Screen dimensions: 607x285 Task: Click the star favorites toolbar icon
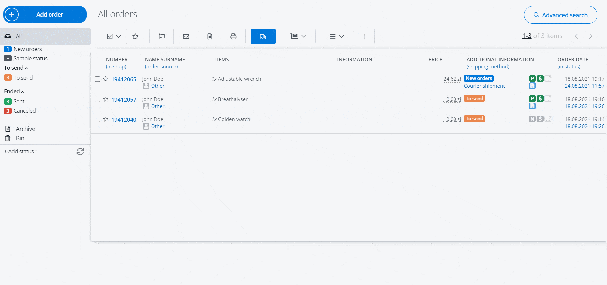[x=135, y=36]
